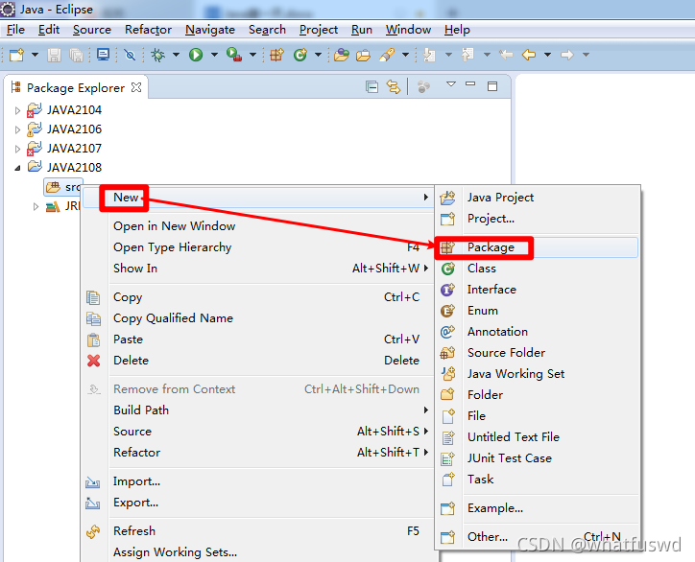
Task: Choose Delete in the context menu
Action: (257, 361)
